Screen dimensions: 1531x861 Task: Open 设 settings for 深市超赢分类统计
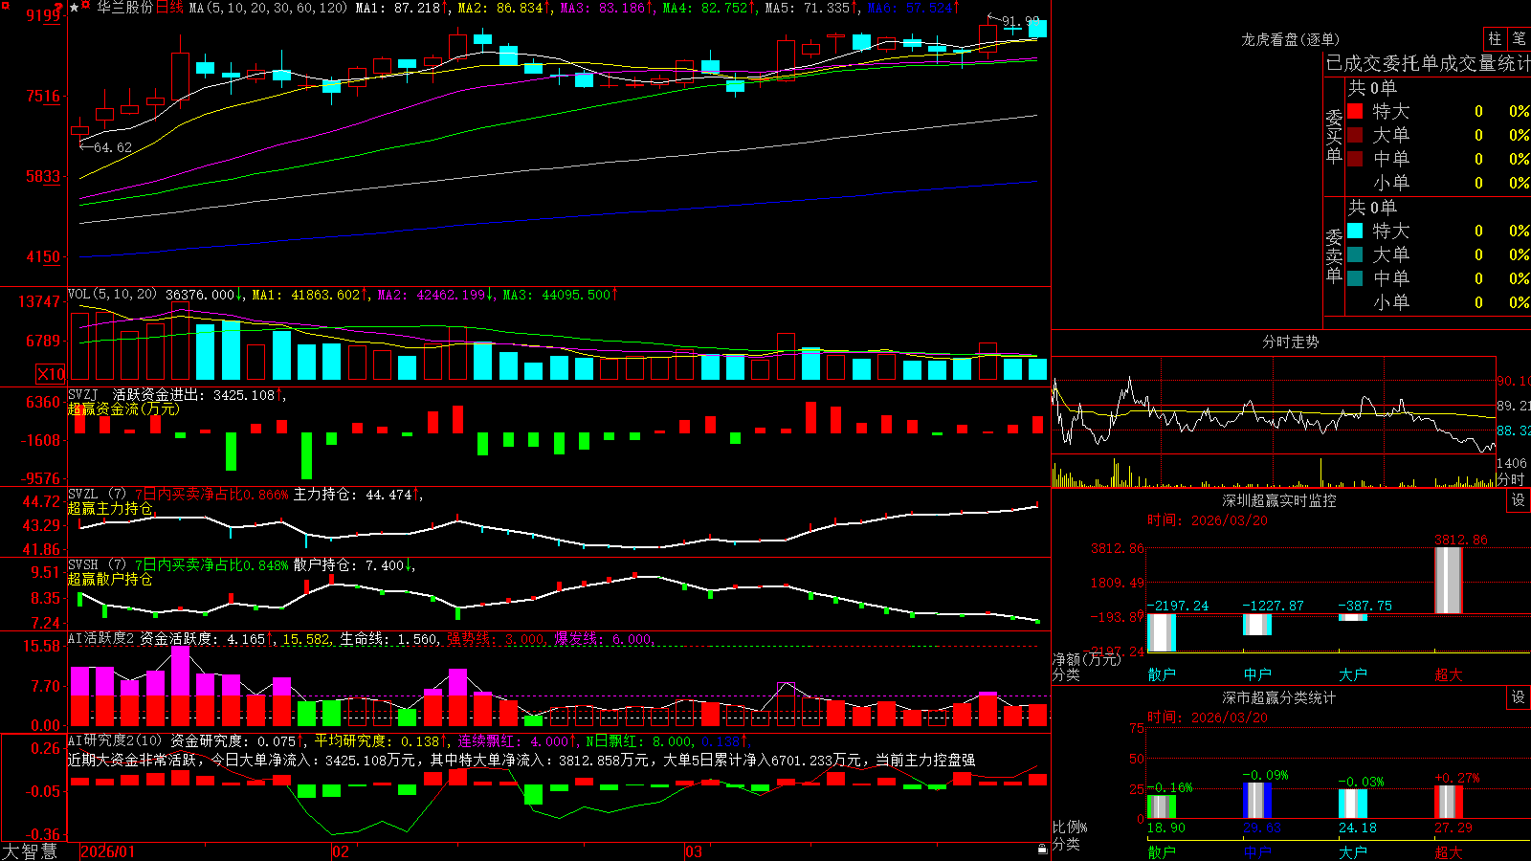click(x=1519, y=697)
